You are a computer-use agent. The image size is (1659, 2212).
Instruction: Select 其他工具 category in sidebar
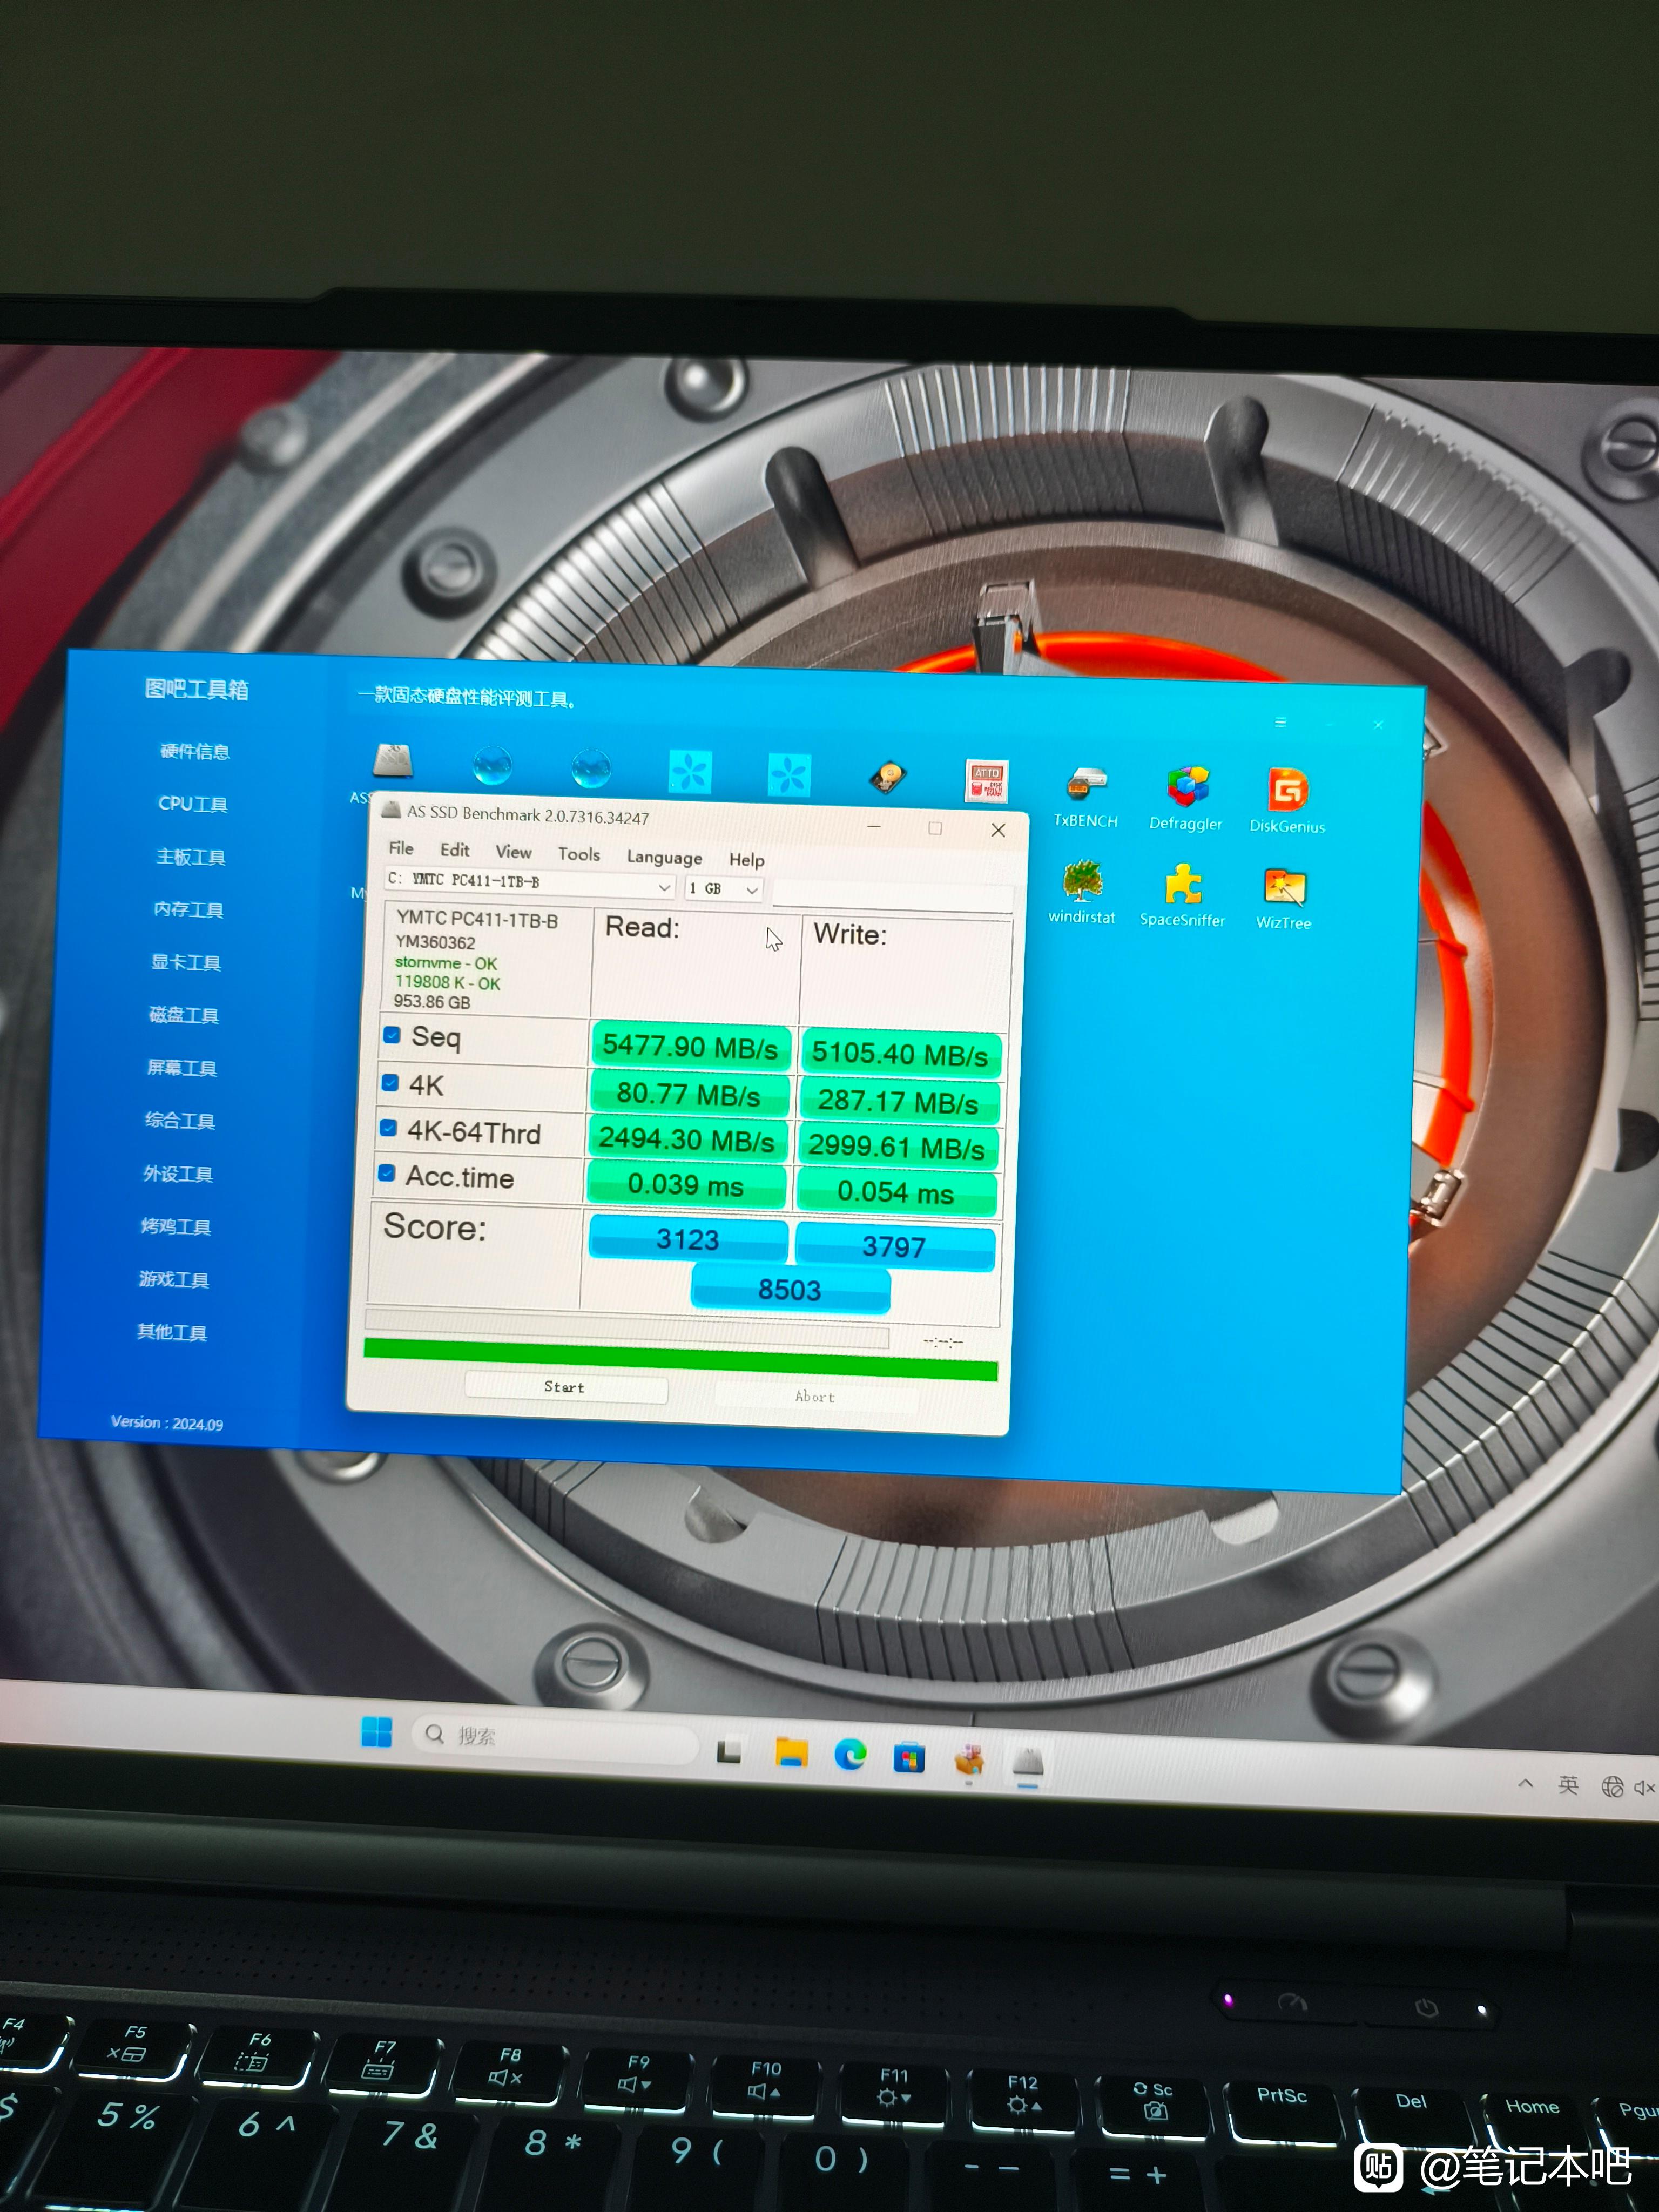[172, 1332]
